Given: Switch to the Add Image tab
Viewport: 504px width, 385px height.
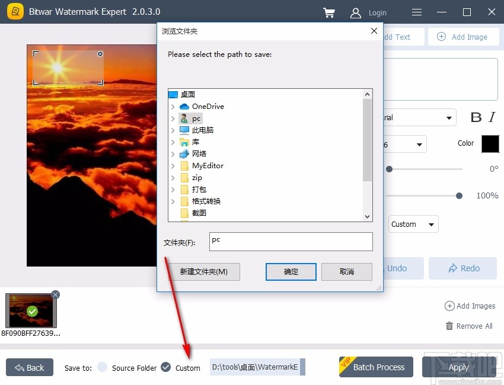Looking at the screenshot, I should coord(463,37).
